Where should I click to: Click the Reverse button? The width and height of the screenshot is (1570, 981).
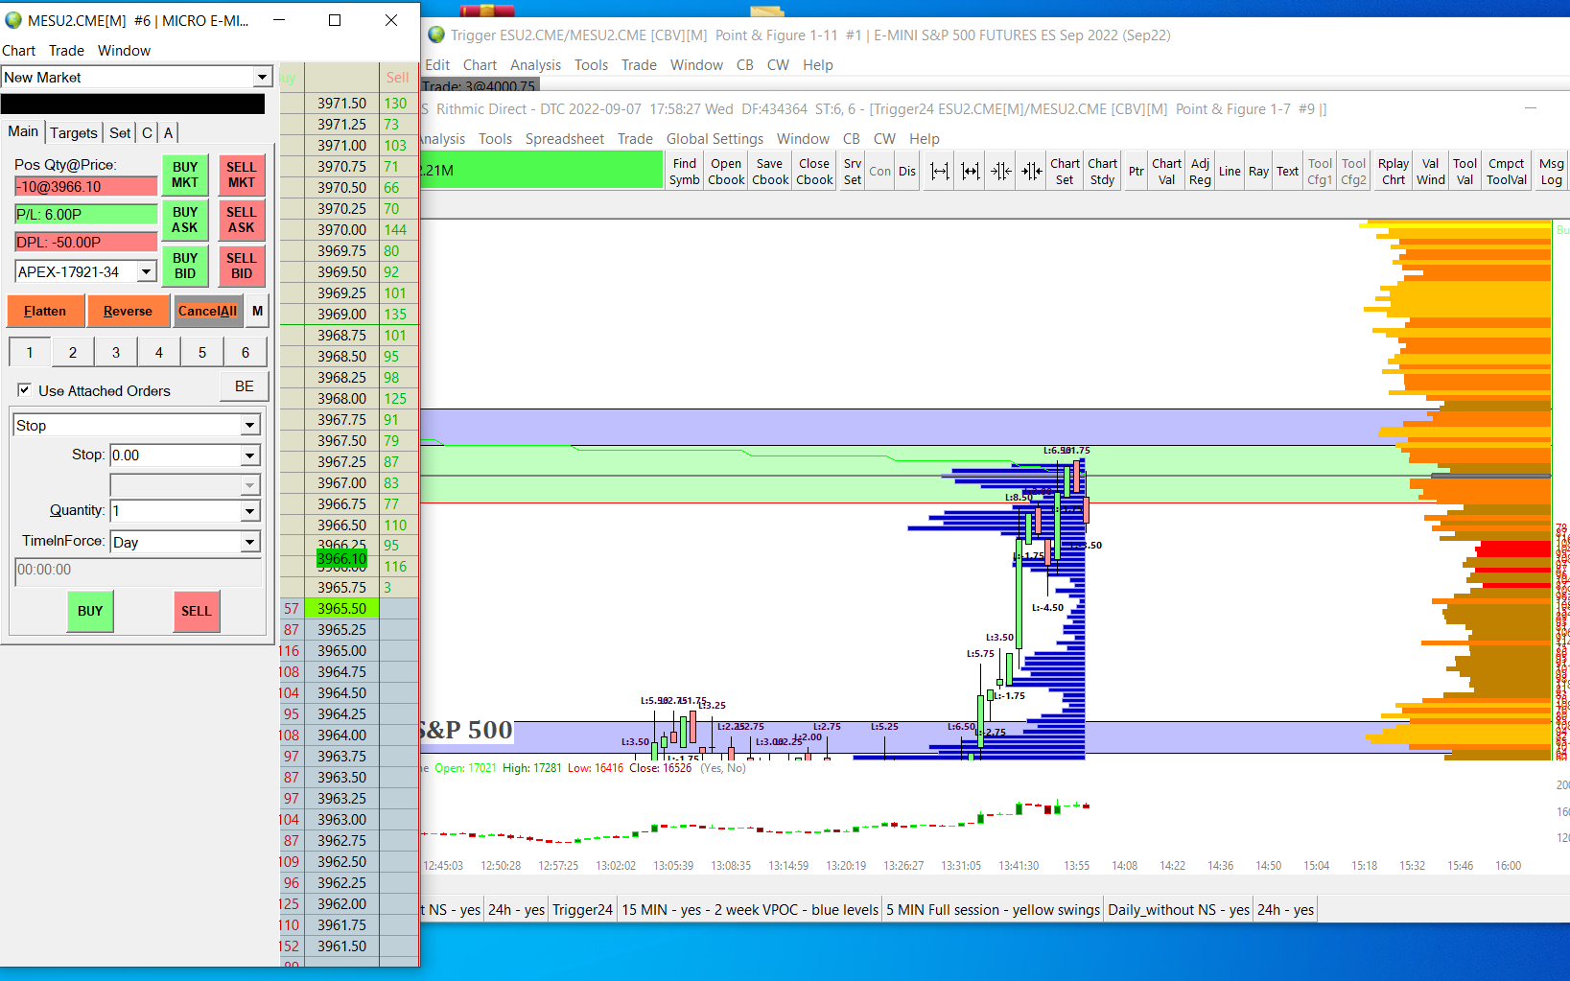tap(128, 311)
